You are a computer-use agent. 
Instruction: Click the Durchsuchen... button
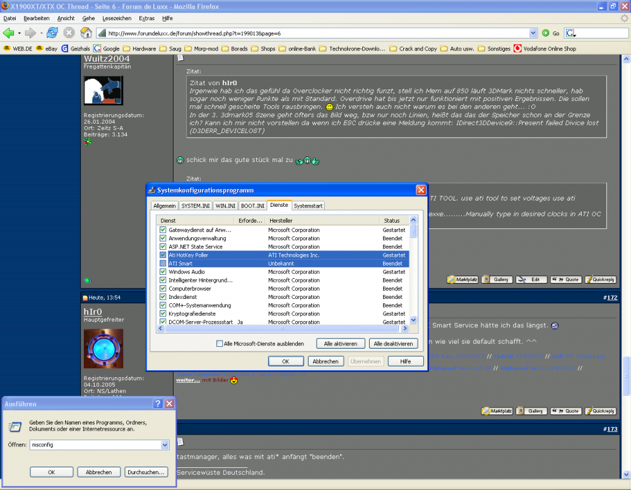146,472
